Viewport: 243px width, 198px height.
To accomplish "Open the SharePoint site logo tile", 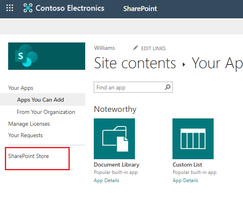I will (46, 56).
